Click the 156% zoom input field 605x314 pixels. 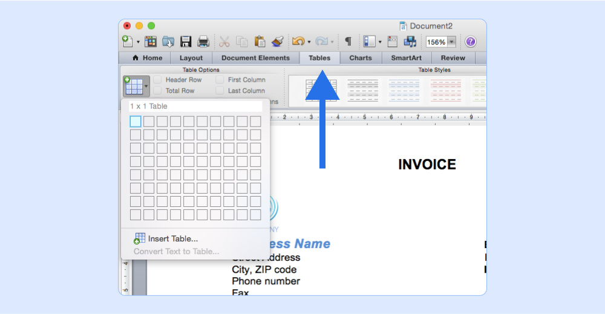click(436, 42)
